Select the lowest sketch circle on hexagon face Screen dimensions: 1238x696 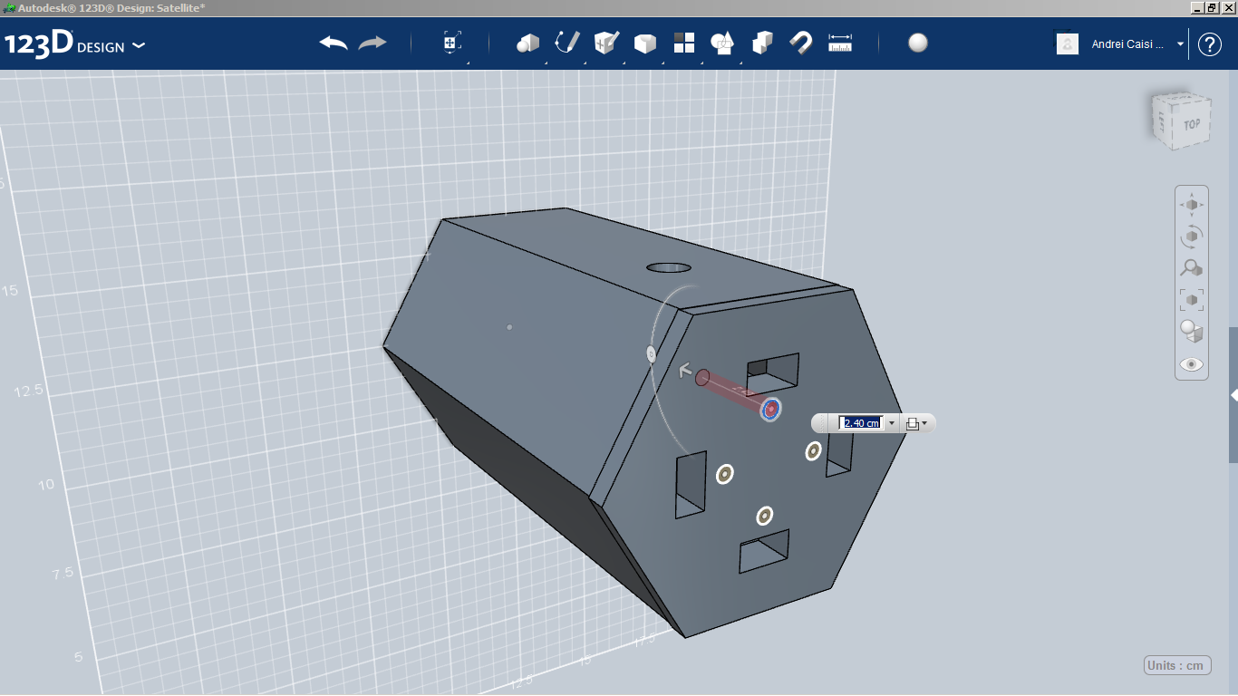(x=765, y=516)
